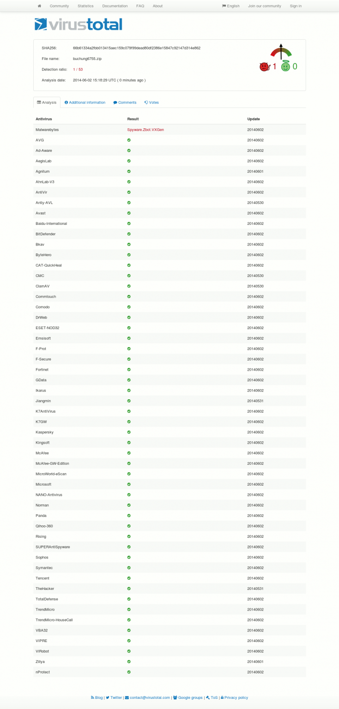Screen dimensions: 339x709
Task: Click the home icon in navbar
Action: tap(39, 6)
